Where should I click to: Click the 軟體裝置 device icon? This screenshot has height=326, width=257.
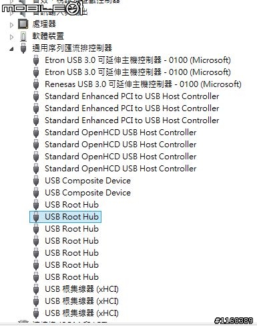23,36
